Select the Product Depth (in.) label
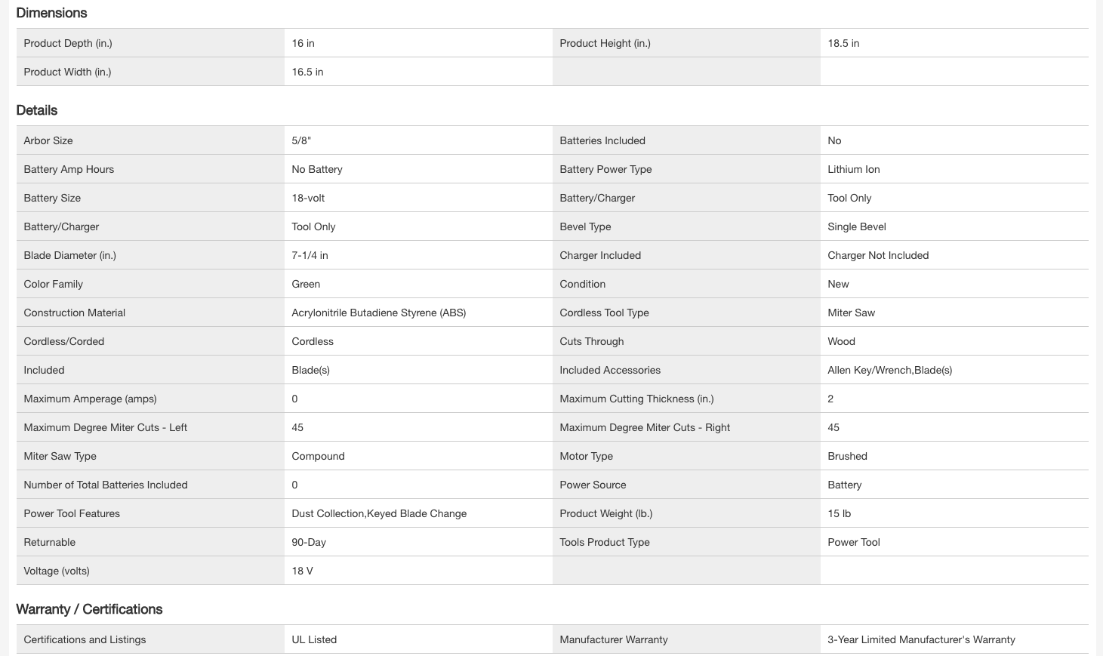 [x=68, y=43]
